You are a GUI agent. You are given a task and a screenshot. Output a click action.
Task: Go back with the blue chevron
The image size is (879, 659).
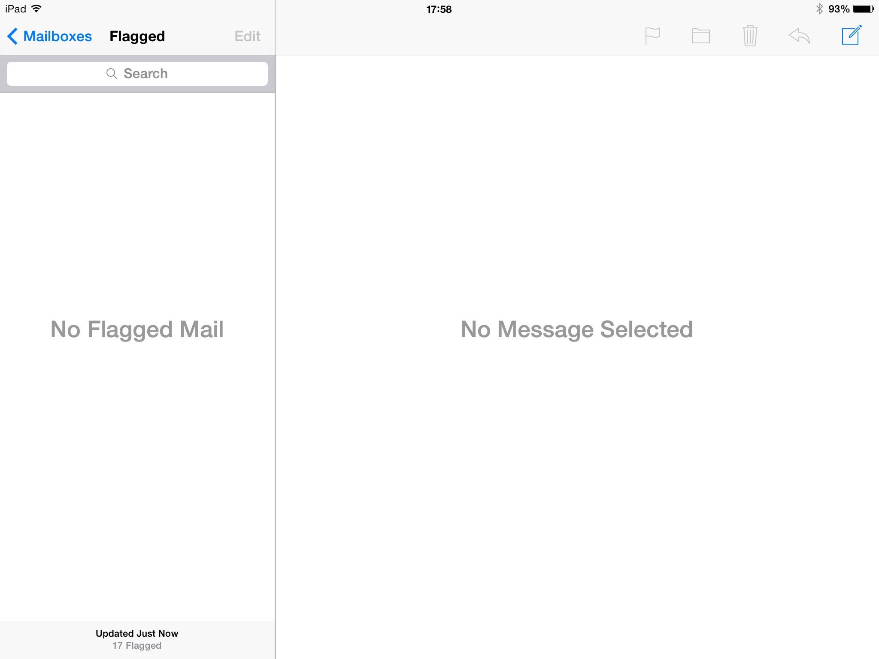tap(12, 36)
